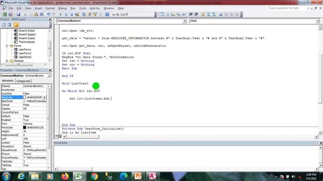Click the Caption property value OK

pos(35,109)
